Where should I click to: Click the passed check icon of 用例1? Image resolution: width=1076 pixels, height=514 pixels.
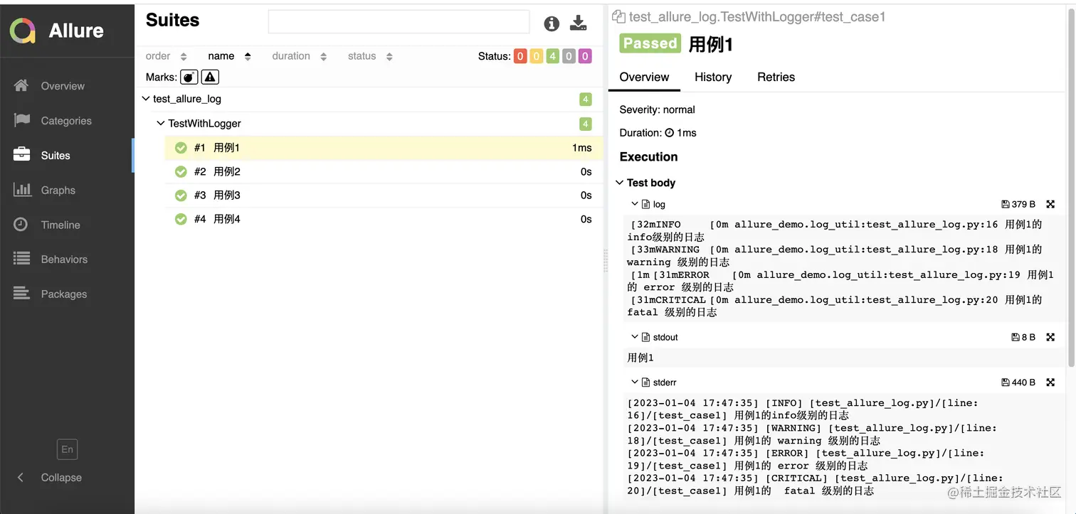tap(181, 148)
